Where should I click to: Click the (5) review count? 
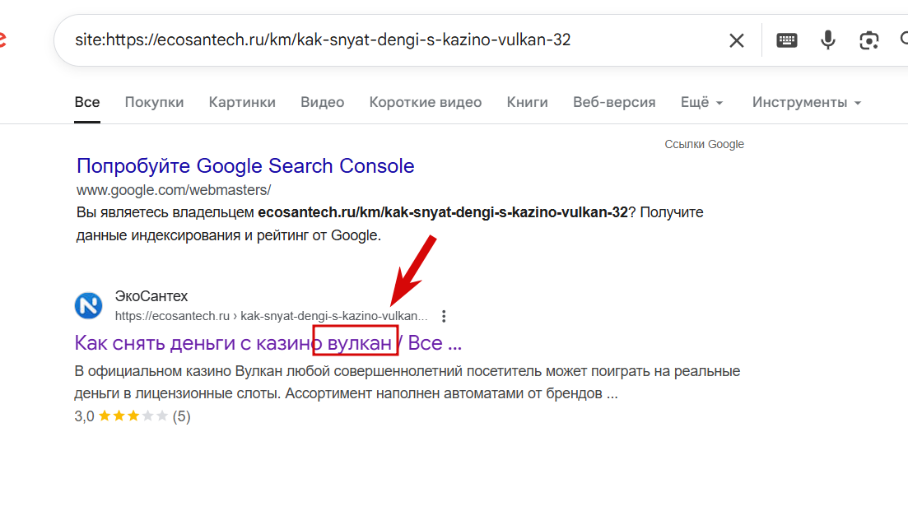click(x=181, y=416)
